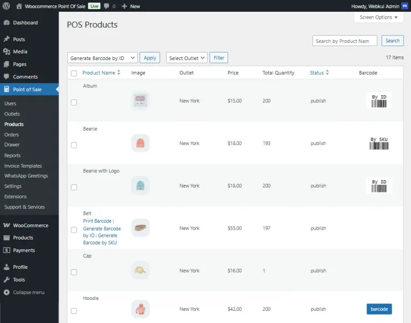Viewport: 411px width, 323px height.
Task: Toggle the select-all checkbox in table header
Action: pos(74,73)
